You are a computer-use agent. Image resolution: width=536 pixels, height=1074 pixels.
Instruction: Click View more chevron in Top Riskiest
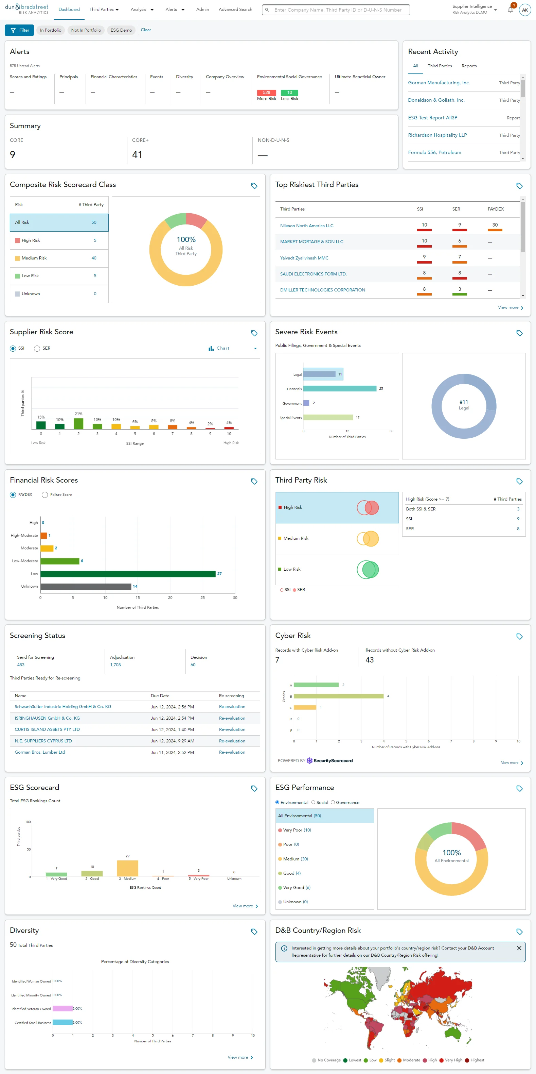pos(522,308)
